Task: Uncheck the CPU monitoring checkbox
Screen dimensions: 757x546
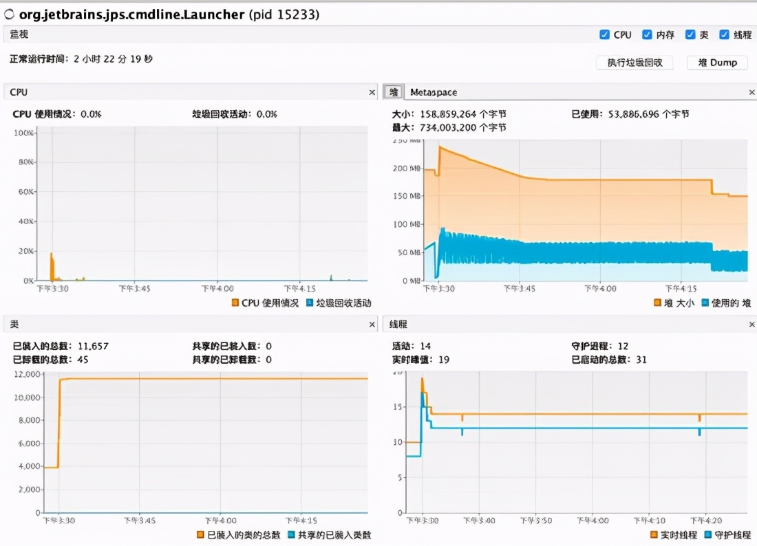Action: point(604,35)
